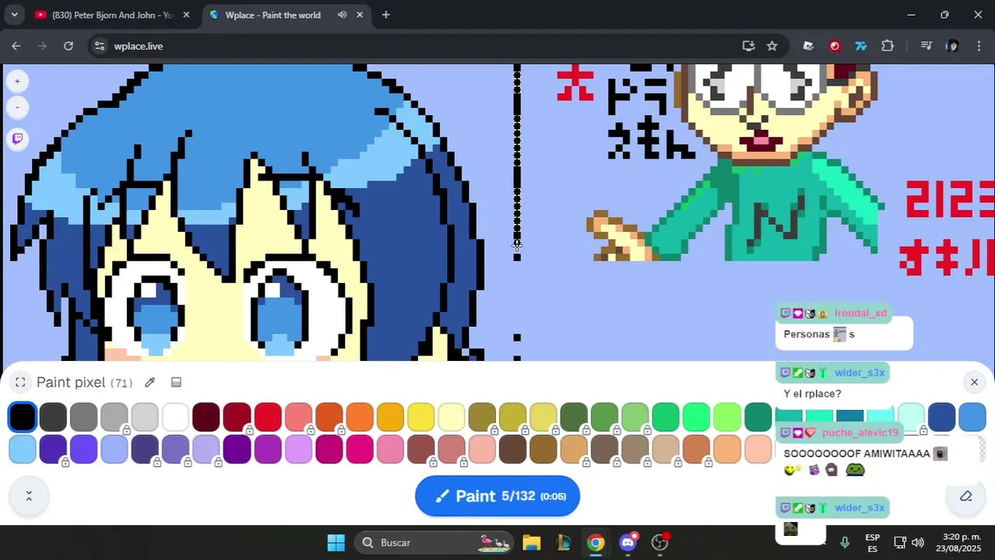View site information icon in address bar
This screenshot has width=995, height=560.
(100, 46)
